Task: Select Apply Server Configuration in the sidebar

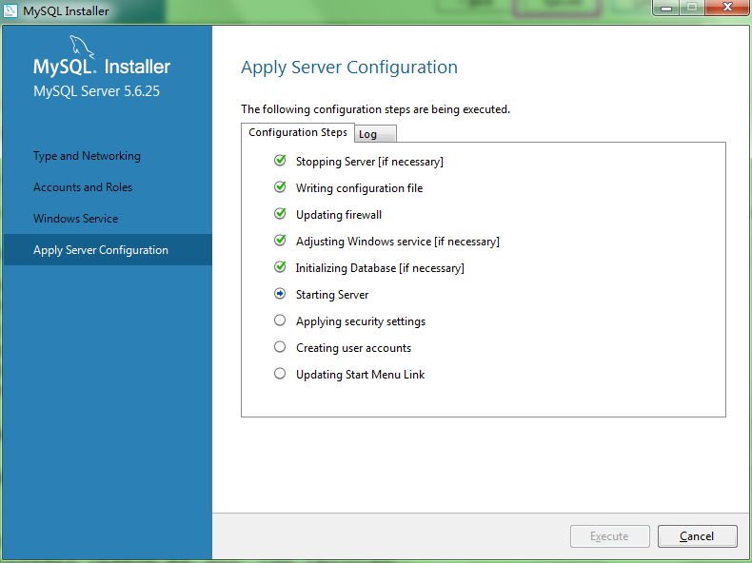Action: pos(108,249)
